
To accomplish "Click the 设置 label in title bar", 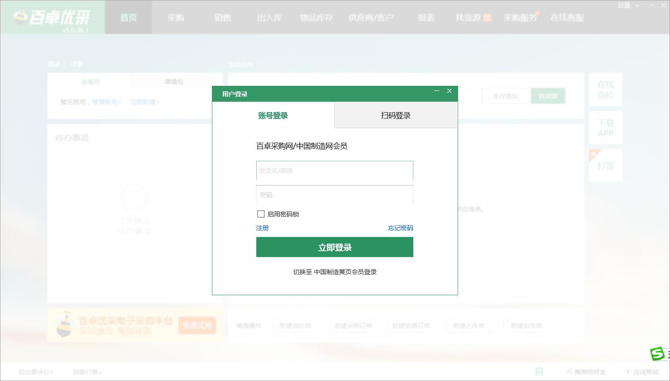I will pos(624,5).
